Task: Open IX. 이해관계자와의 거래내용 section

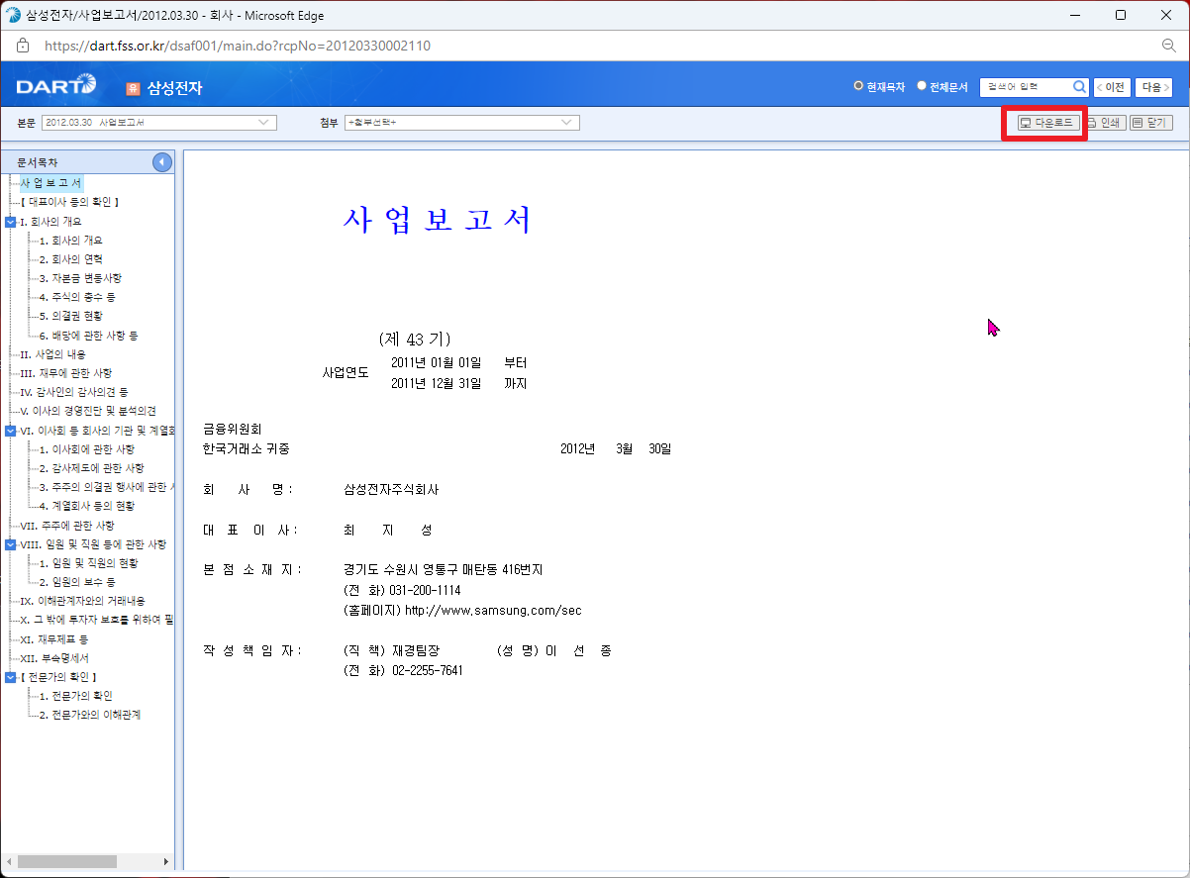Action: pos(83,601)
